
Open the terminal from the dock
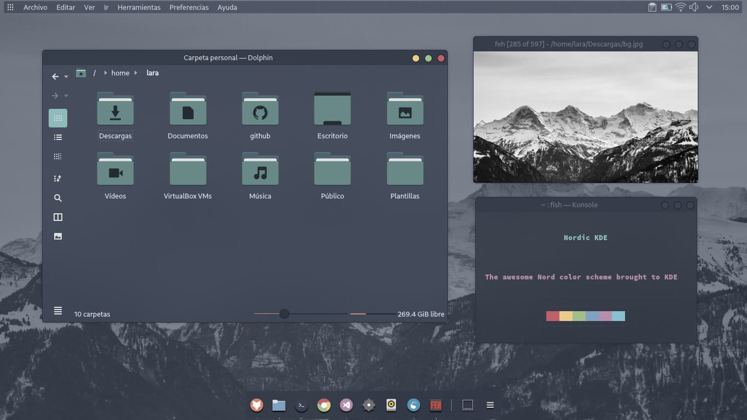coord(301,405)
